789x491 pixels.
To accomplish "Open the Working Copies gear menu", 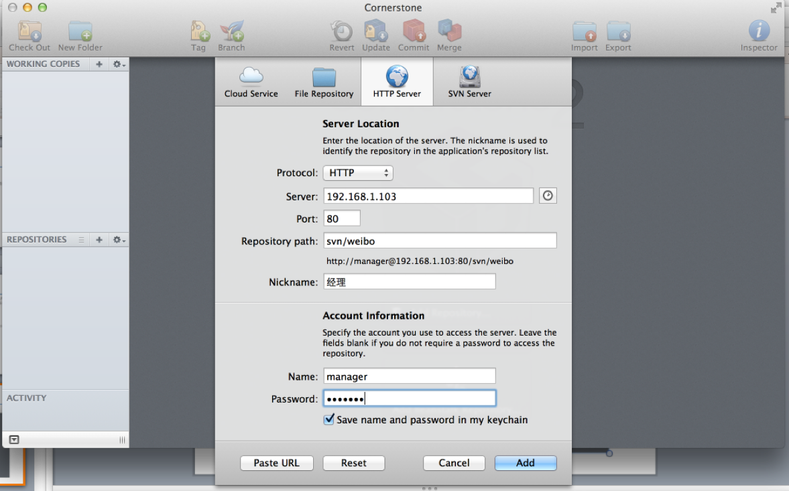I will (x=119, y=64).
